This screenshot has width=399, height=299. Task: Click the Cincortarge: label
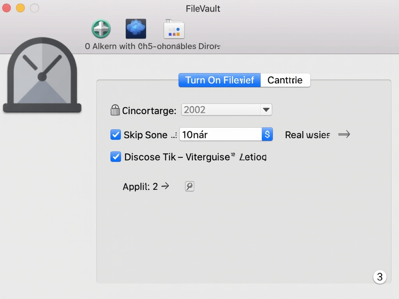click(149, 111)
